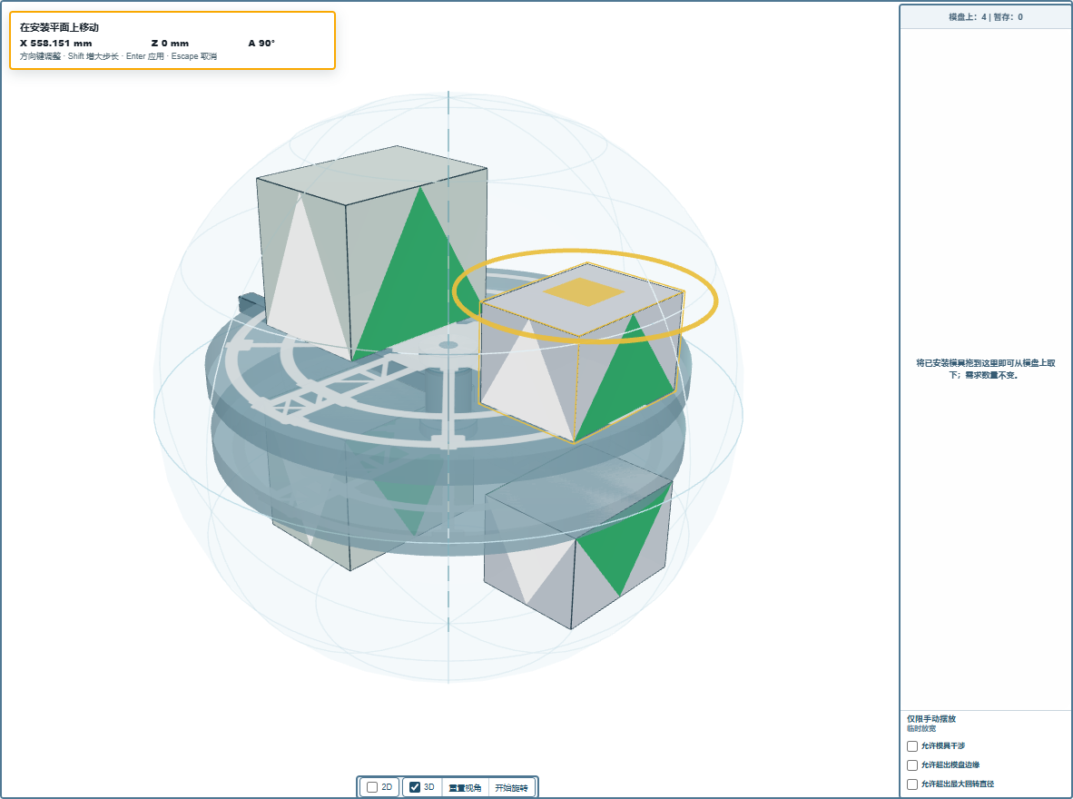This screenshot has height=799, width=1073.
Task: Click the 重置视角 reset view button
Action: (465, 787)
